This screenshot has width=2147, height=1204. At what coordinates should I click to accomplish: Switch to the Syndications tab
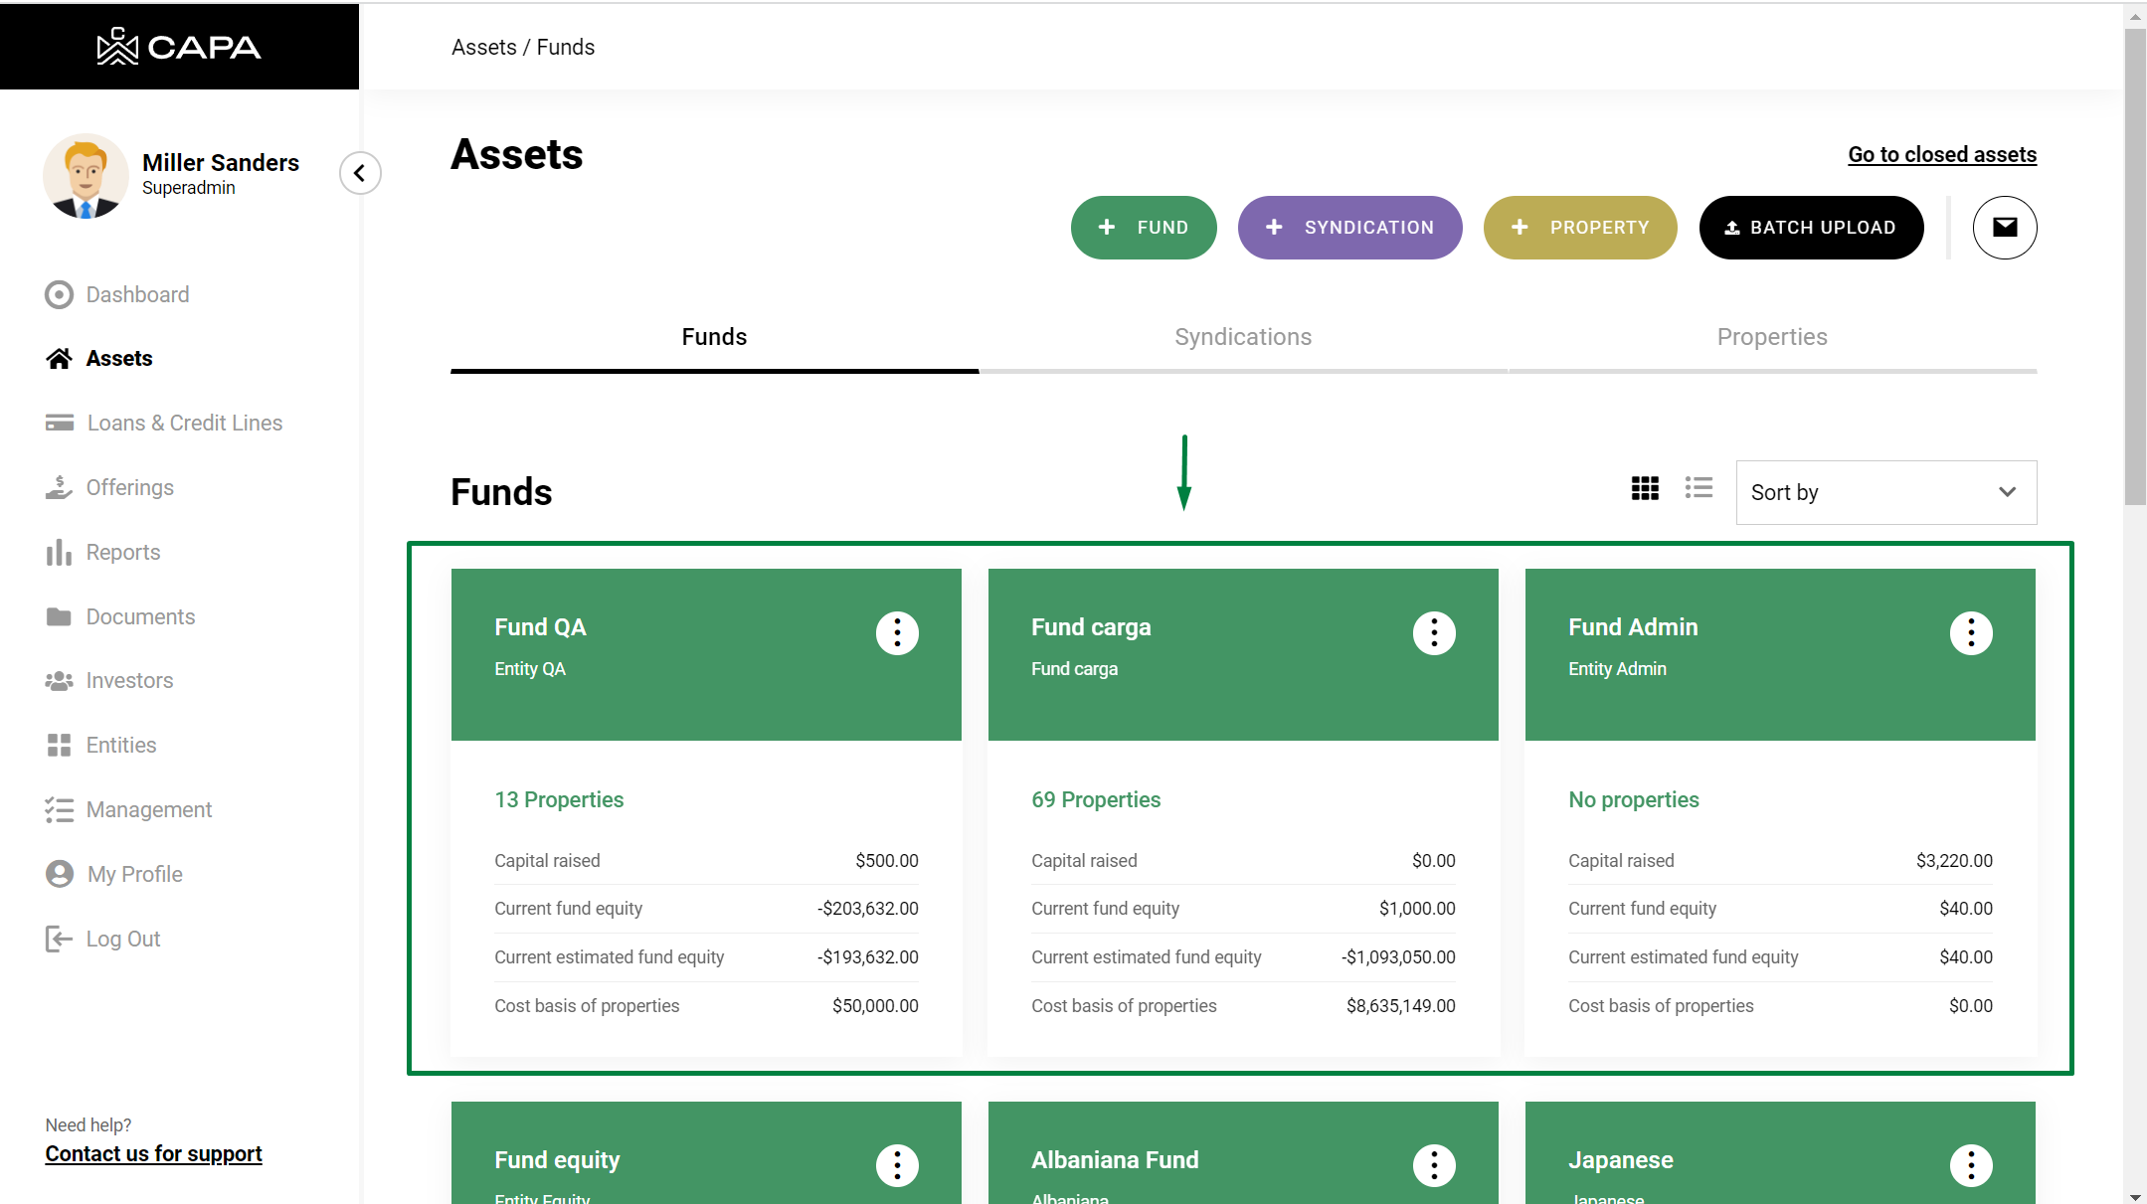click(x=1242, y=337)
